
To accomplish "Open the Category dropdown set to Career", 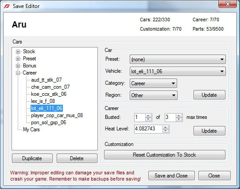I will coord(153,83).
